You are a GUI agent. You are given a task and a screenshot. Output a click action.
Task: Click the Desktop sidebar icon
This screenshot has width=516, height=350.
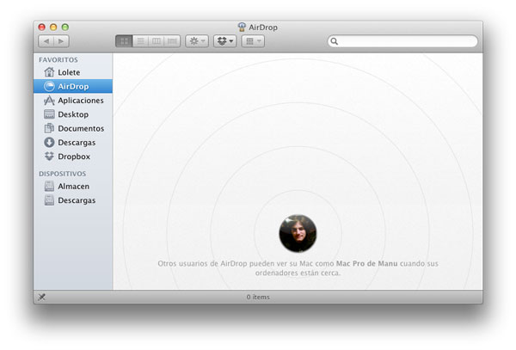point(49,114)
